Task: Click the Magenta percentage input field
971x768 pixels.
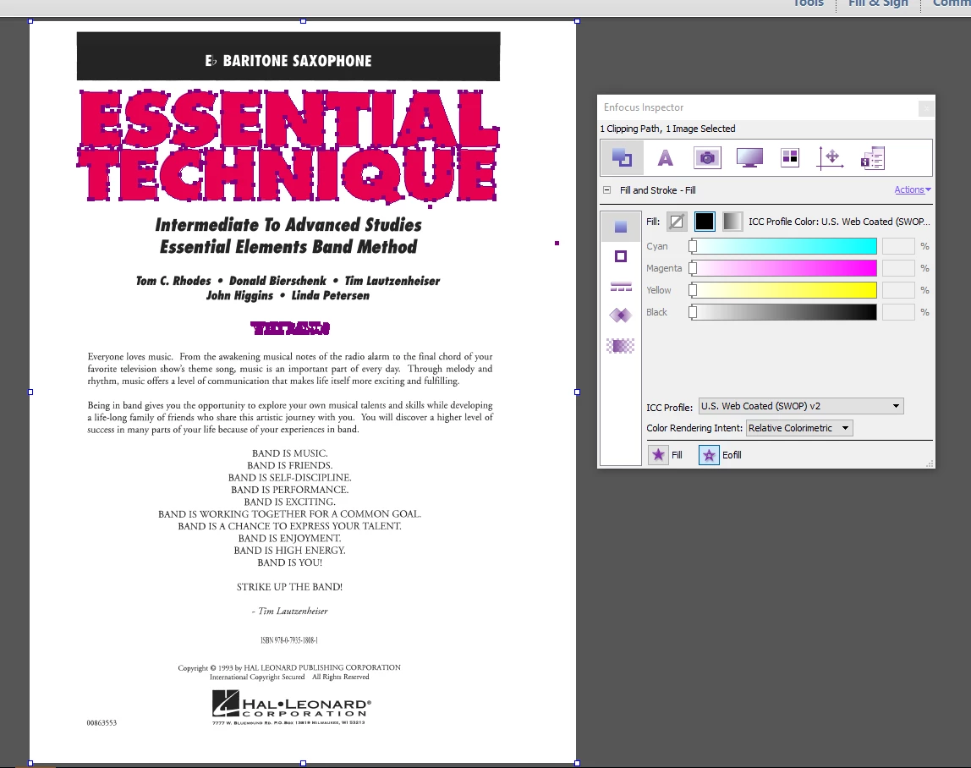Action: (x=898, y=268)
